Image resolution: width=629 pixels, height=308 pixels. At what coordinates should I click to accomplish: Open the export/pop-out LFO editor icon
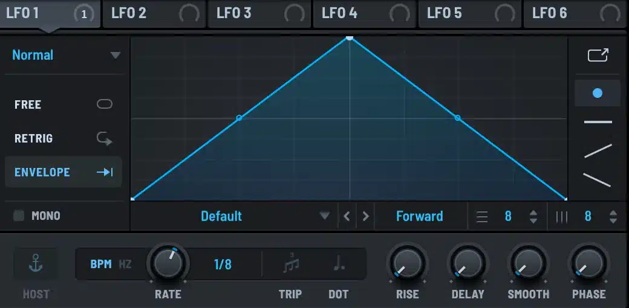tap(598, 56)
